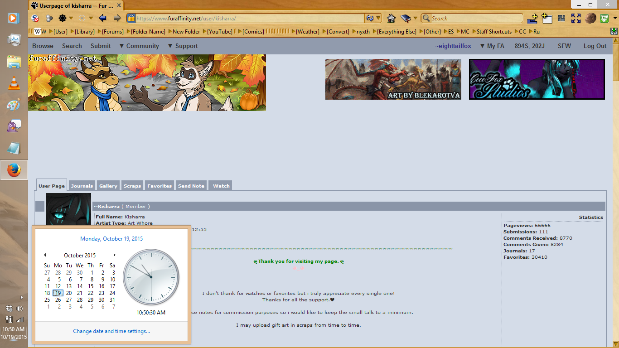The image size is (619, 348).
Task: Go to next month in calendar
Action: pos(115,255)
